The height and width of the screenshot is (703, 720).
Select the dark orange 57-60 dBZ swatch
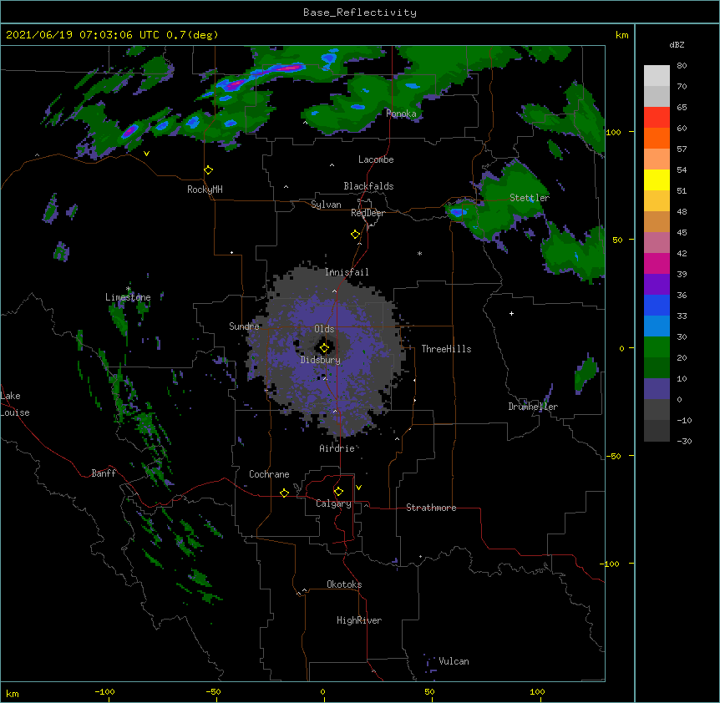(x=657, y=138)
